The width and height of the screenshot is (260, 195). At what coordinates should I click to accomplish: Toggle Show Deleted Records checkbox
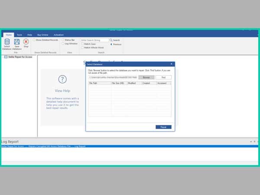(x=34, y=40)
